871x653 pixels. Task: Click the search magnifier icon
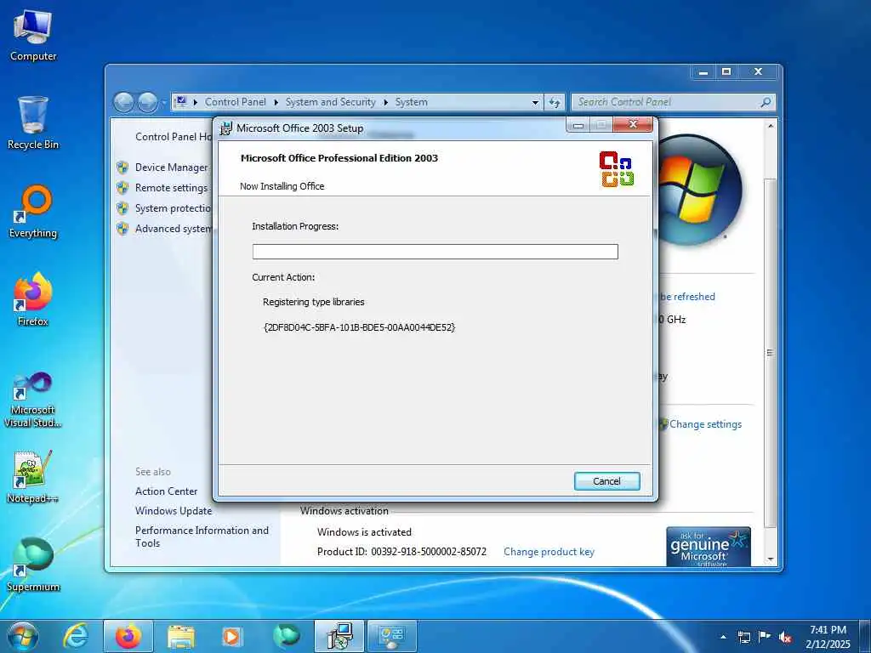point(766,102)
